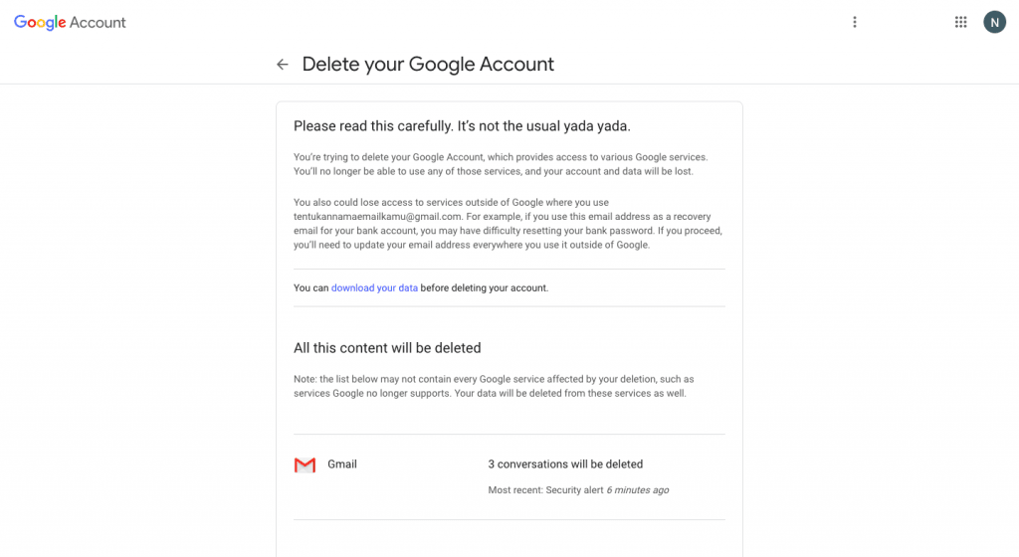Click the red Gmail envelope icon

pyautogui.click(x=305, y=464)
